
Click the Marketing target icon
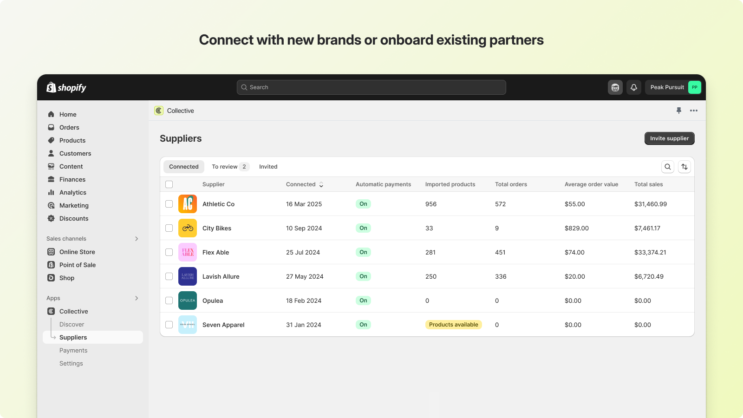(x=51, y=205)
